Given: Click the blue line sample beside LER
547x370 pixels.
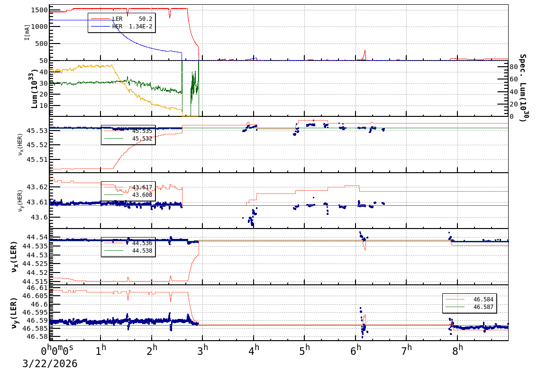Looking at the screenshot, I should click(x=100, y=19).
